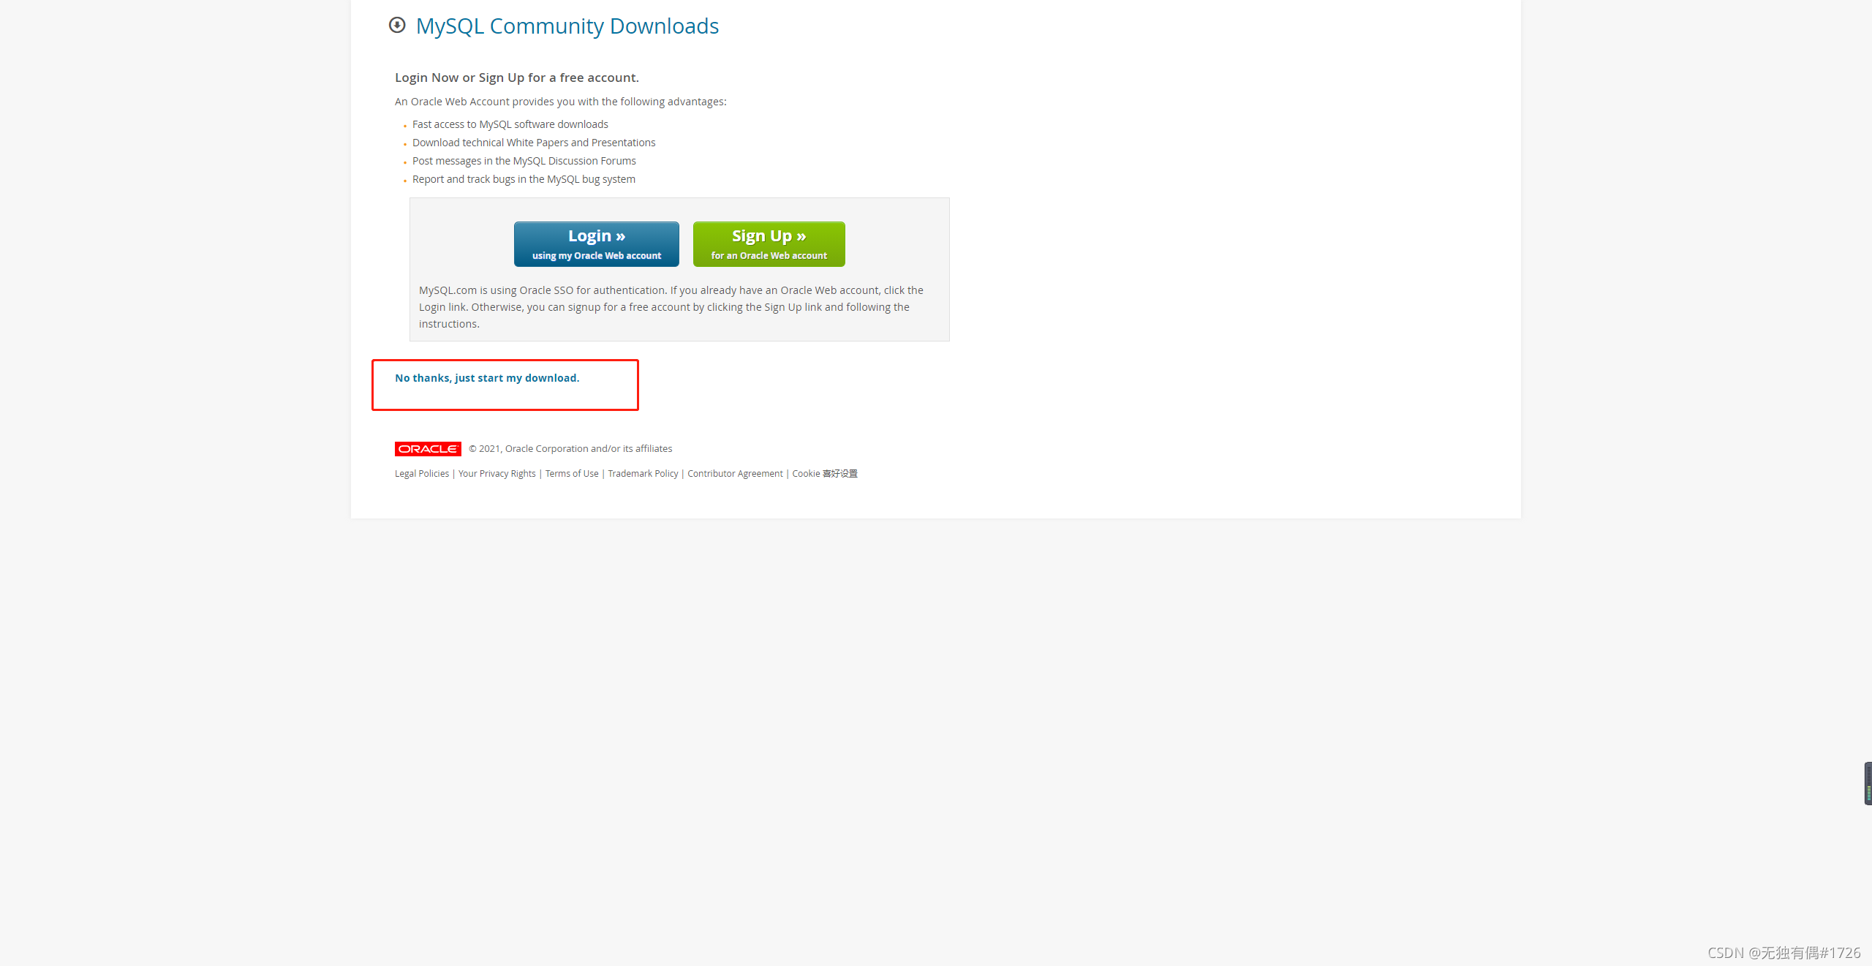Click 'Login Now or Sign Up' heading text
This screenshot has height=966, width=1872.
point(516,78)
